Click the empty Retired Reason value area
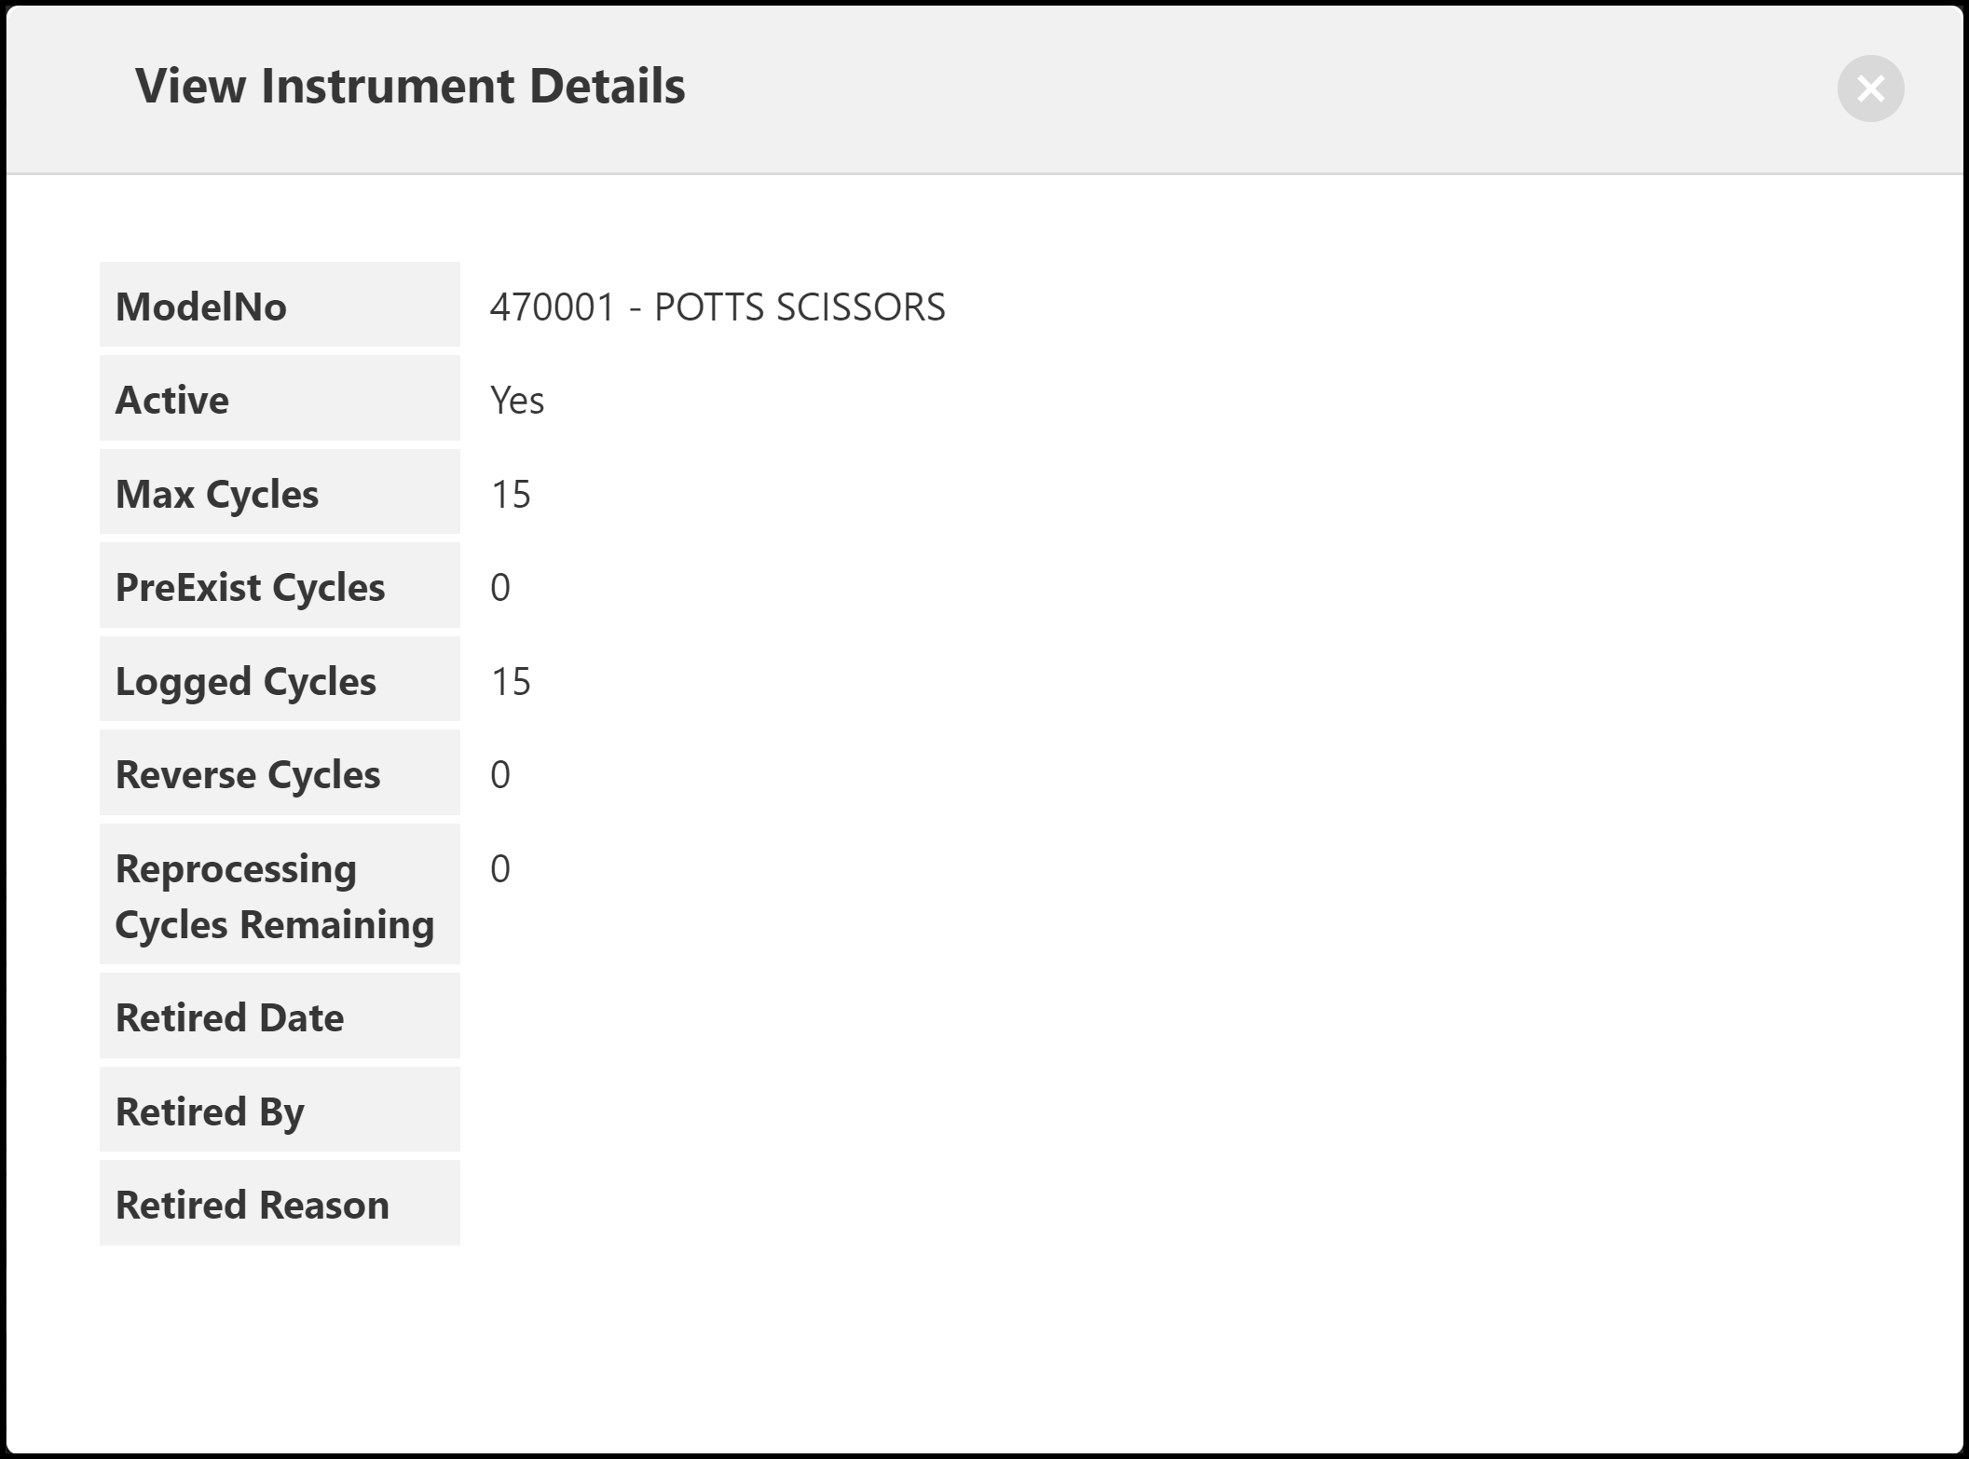 tap(839, 1205)
